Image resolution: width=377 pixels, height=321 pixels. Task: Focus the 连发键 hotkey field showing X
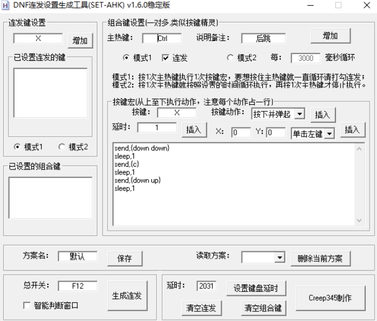click(x=38, y=38)
